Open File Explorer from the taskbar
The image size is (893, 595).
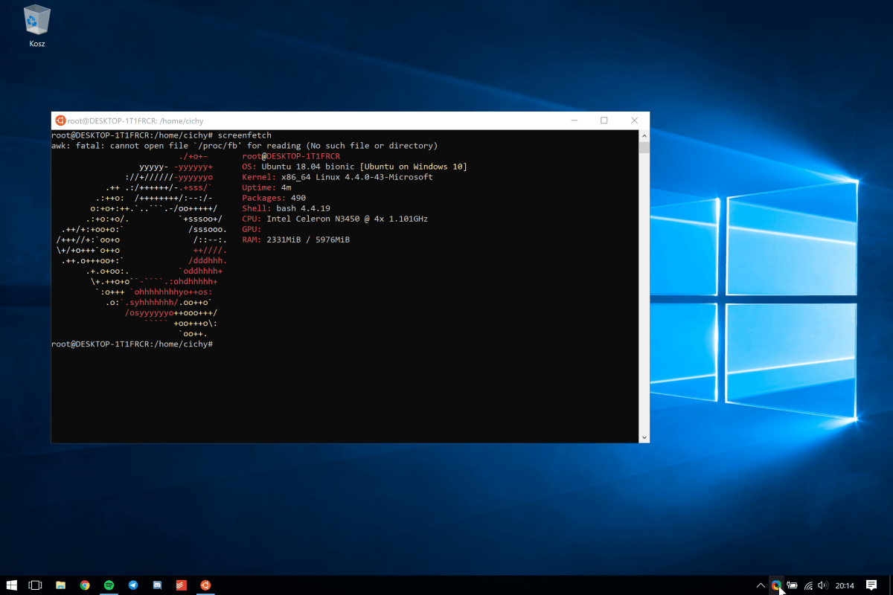point(60,585)
